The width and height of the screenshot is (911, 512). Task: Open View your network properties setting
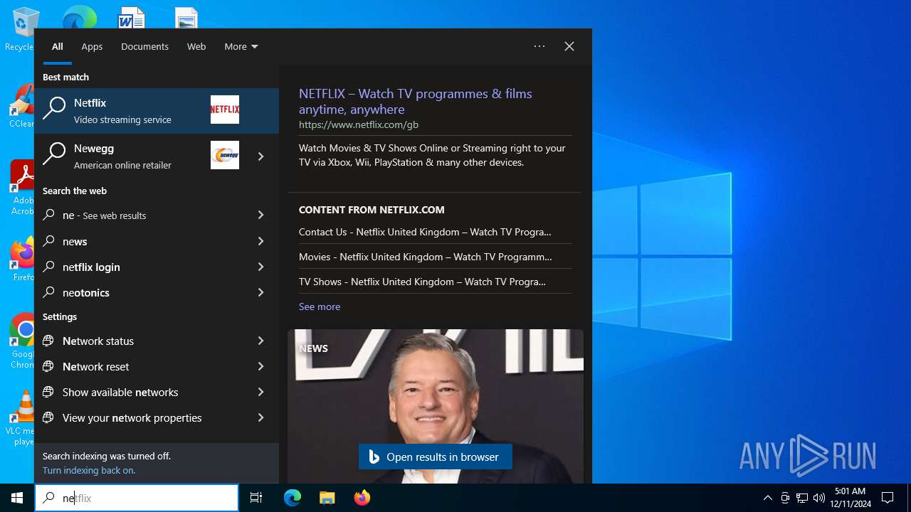click(x=139, y=417)
